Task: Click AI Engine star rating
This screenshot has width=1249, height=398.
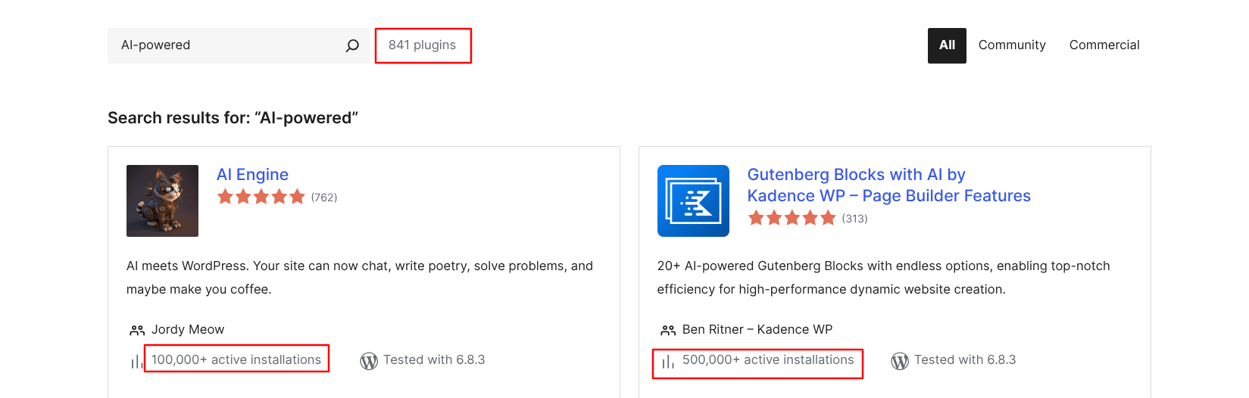Action: coord(261,197)
